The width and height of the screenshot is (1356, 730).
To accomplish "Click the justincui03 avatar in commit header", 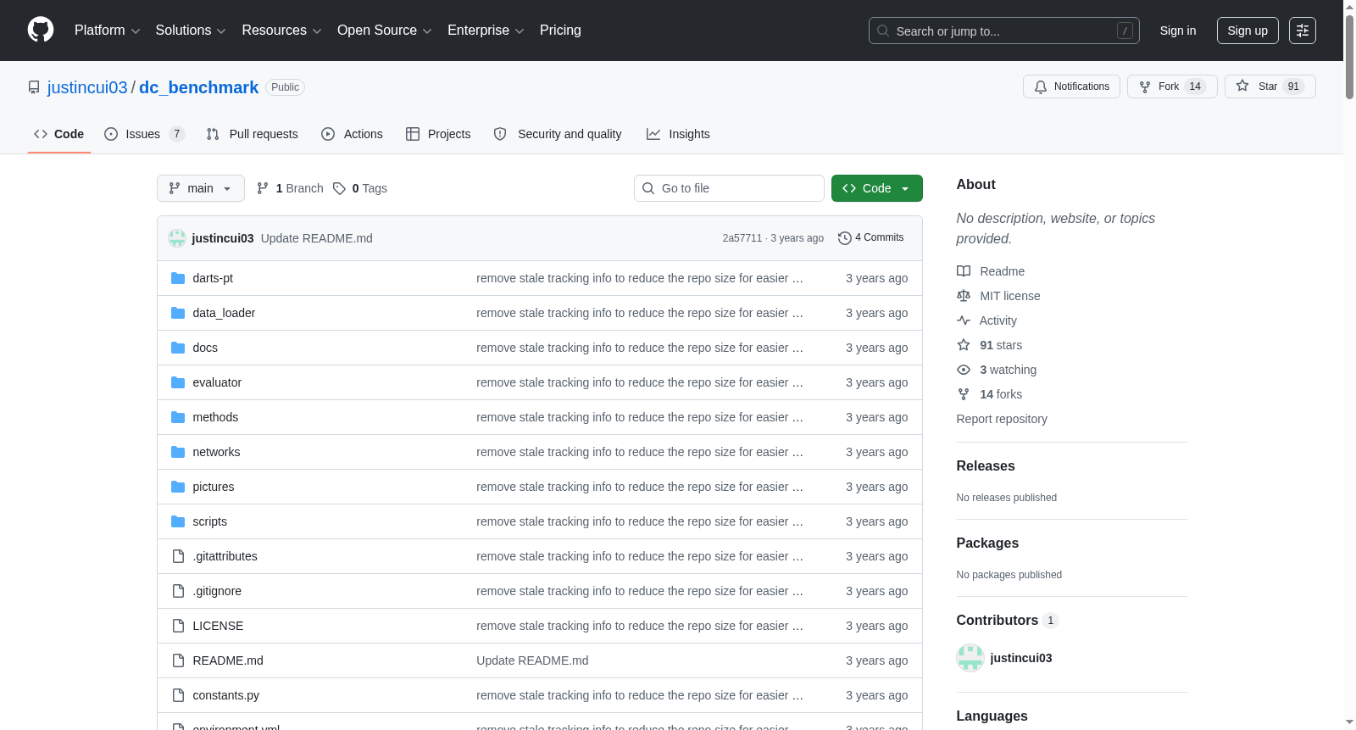I will 177,238.
